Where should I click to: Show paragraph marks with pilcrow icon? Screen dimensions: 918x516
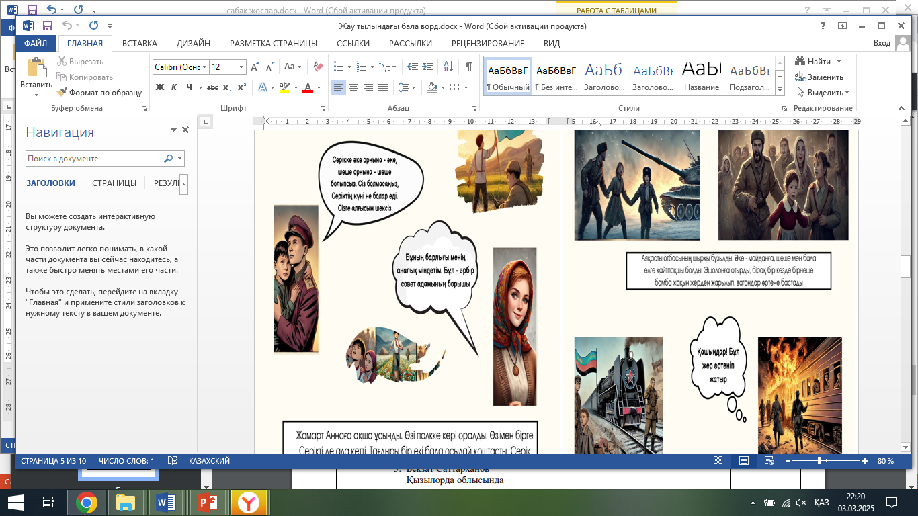[468, 67]
